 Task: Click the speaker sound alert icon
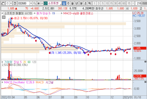[39, 4]
